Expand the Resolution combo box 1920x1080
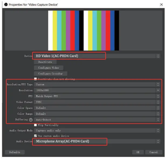This screenshot has height=159, width=166. pyautogui.click(x=97, y=90)
